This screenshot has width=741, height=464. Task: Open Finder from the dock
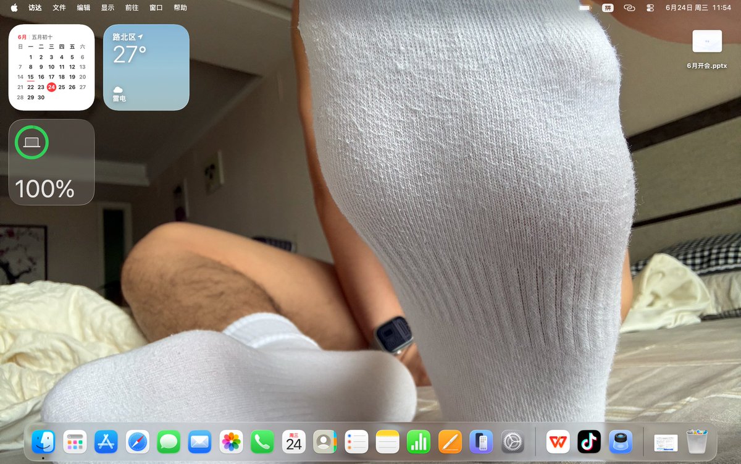coord(43,441)
